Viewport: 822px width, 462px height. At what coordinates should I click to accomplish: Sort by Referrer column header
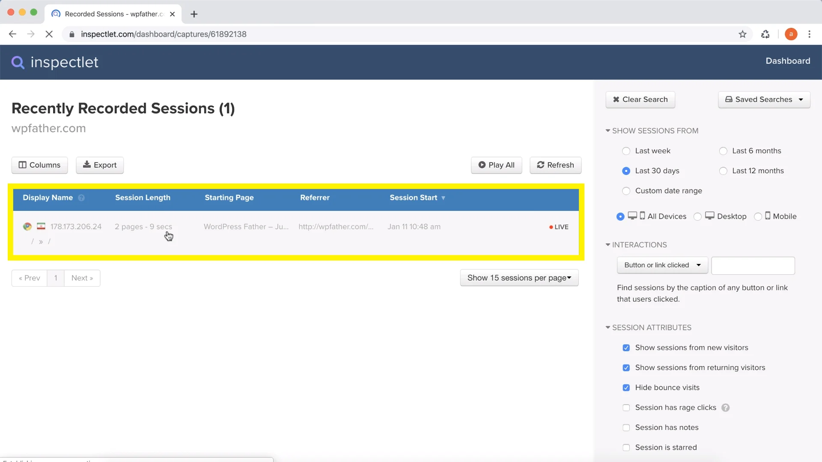315,198
